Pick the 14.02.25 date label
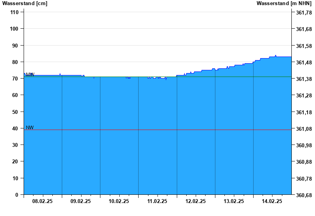The width and height of the screenshot is (315, 216). click(272, 201)
